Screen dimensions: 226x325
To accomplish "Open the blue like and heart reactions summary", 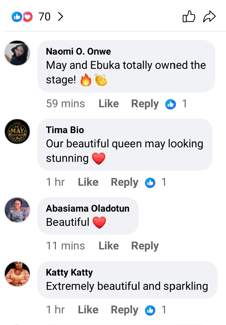I will (x=22, y=17).
